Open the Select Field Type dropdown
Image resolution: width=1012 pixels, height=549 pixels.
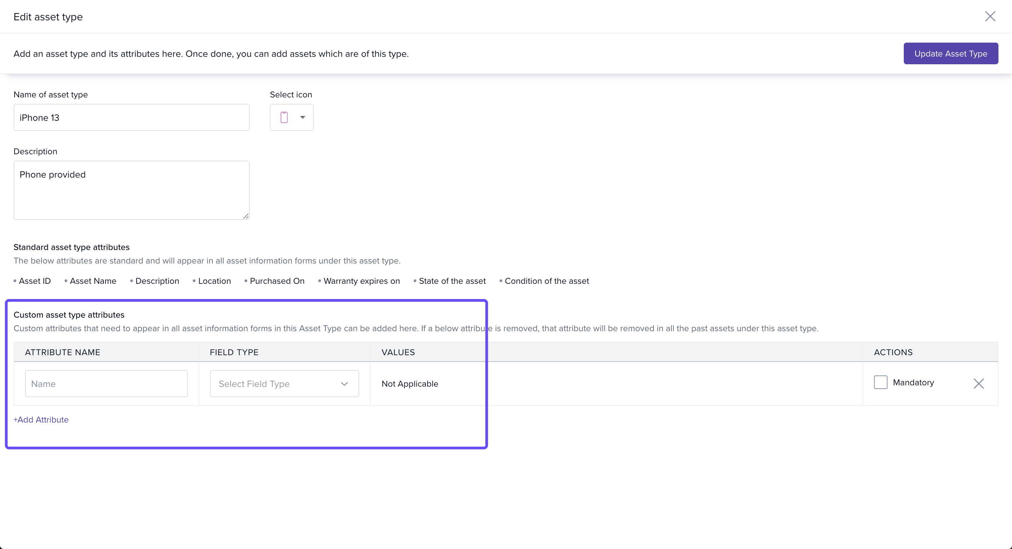(284, 384)
